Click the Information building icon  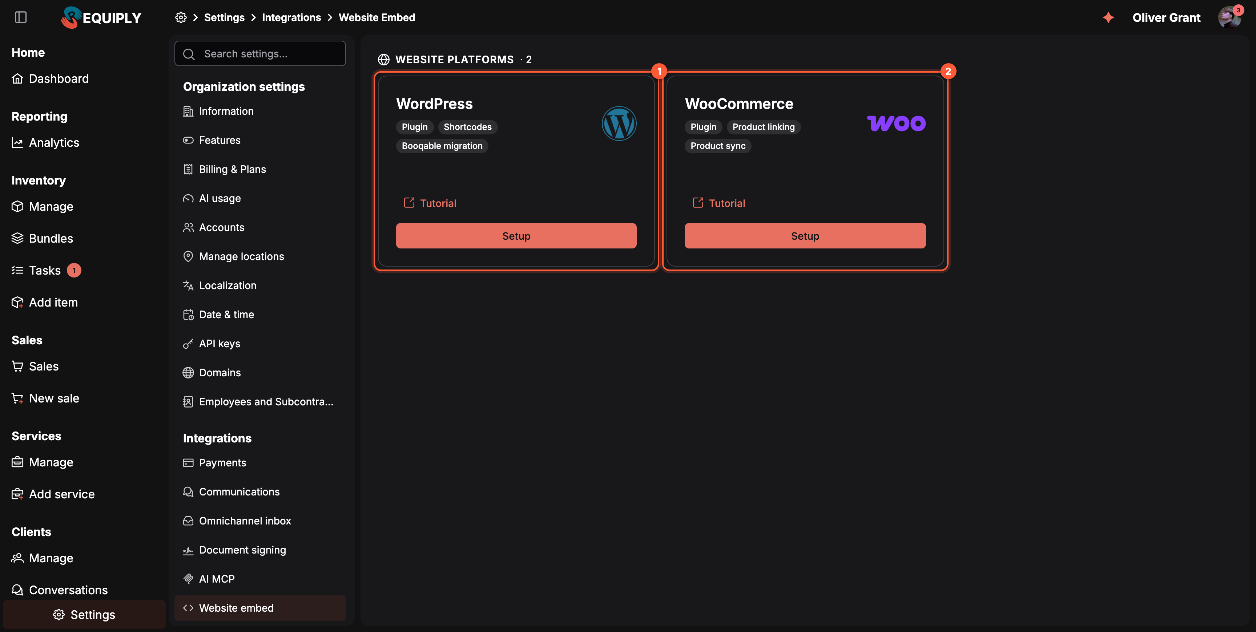coord(188,111)
